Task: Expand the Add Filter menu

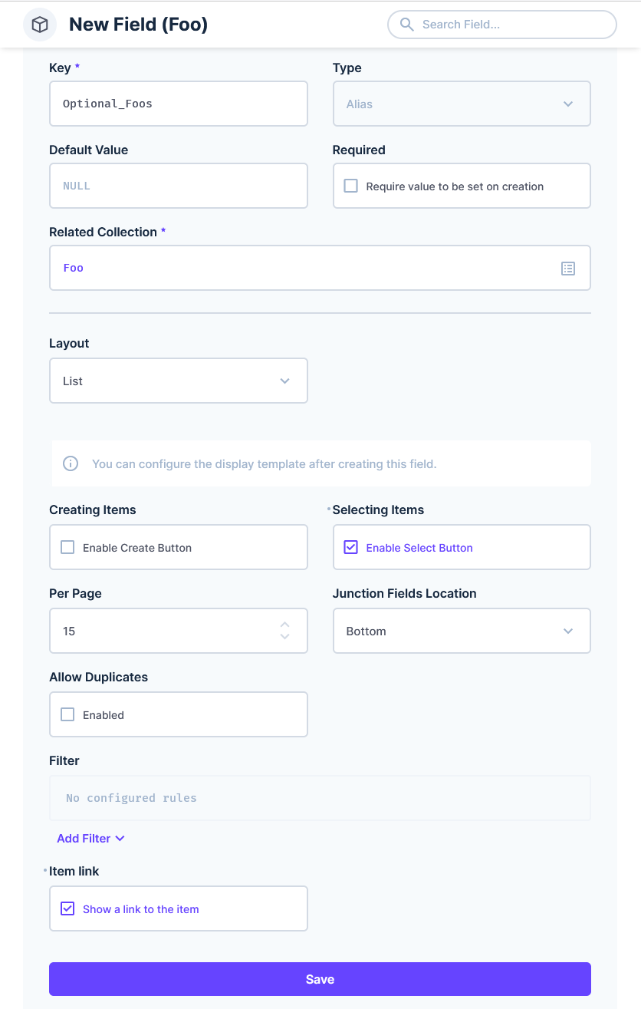Action: [90, 838]
